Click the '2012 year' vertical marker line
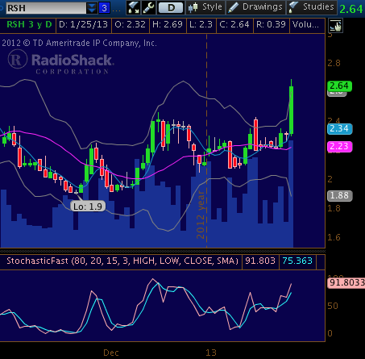 (x=206, y=141)
